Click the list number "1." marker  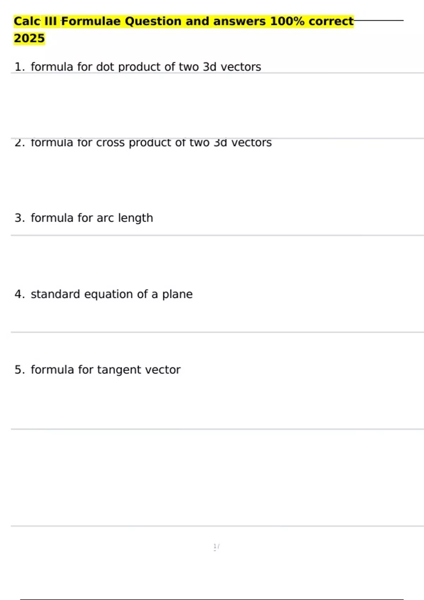(19, 67)
